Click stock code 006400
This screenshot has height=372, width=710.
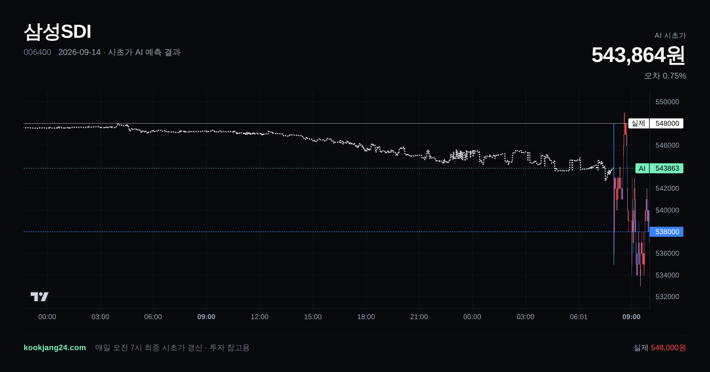tap(37, 52)
